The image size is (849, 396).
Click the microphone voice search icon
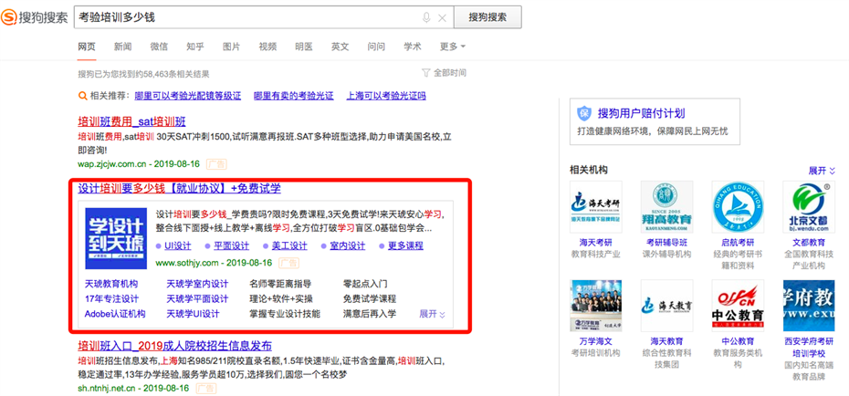pyautogui.click(x=426, y=18)
